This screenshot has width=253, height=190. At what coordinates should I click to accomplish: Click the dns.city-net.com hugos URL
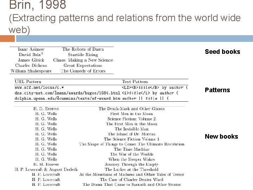click(67, 93)
